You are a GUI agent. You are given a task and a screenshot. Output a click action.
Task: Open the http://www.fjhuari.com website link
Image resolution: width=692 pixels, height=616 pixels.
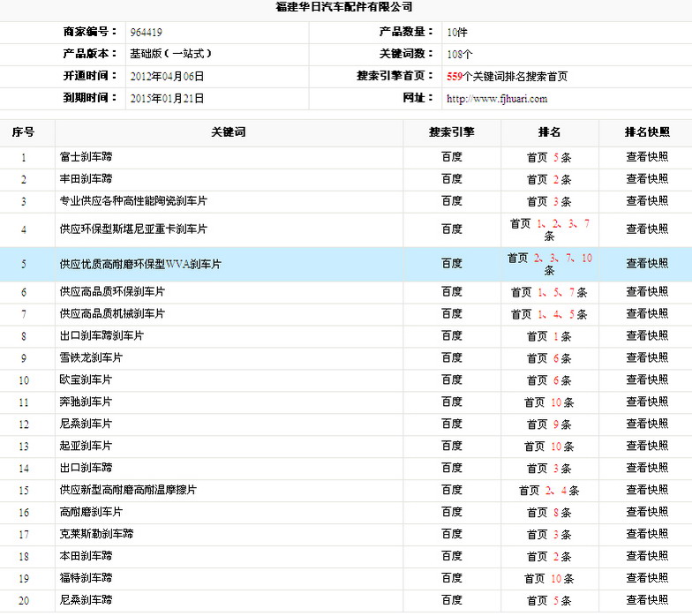[x=496, y=99]
